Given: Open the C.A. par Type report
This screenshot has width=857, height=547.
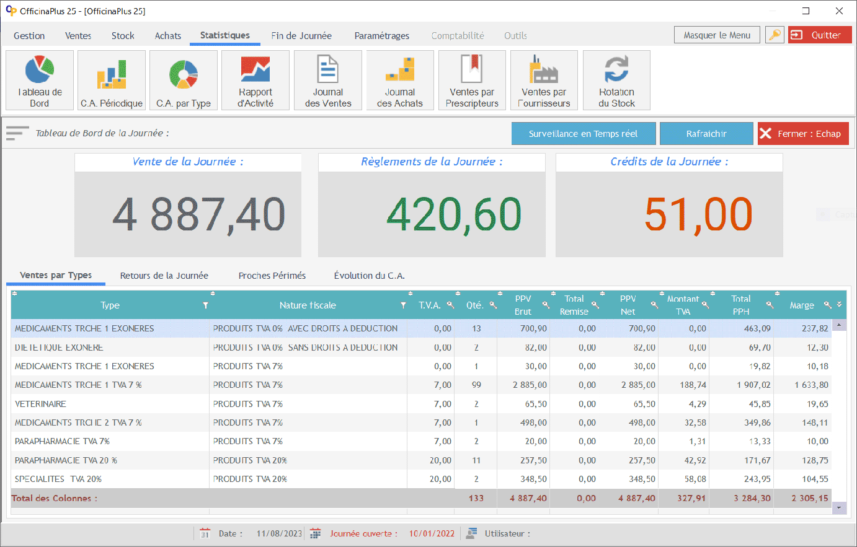Looking at the screenshot, I should click(x=184, y=81).
